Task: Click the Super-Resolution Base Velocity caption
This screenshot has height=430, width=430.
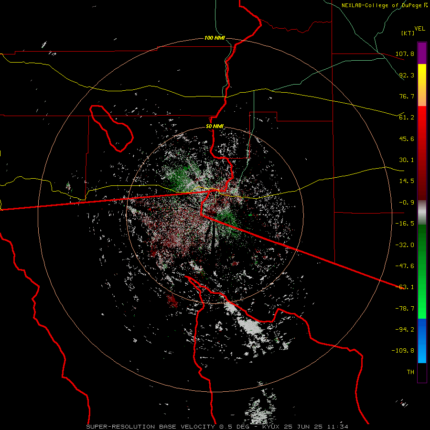Action: coord(217,427)
